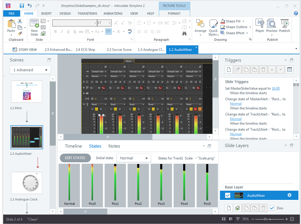Viewport: 301px width, 224px height.
Task: Open Manage project variables (x) icon
Action: point(290,70)
